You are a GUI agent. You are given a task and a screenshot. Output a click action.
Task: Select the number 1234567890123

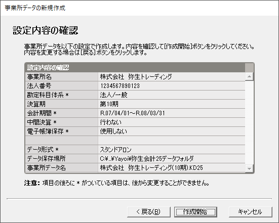120,86
